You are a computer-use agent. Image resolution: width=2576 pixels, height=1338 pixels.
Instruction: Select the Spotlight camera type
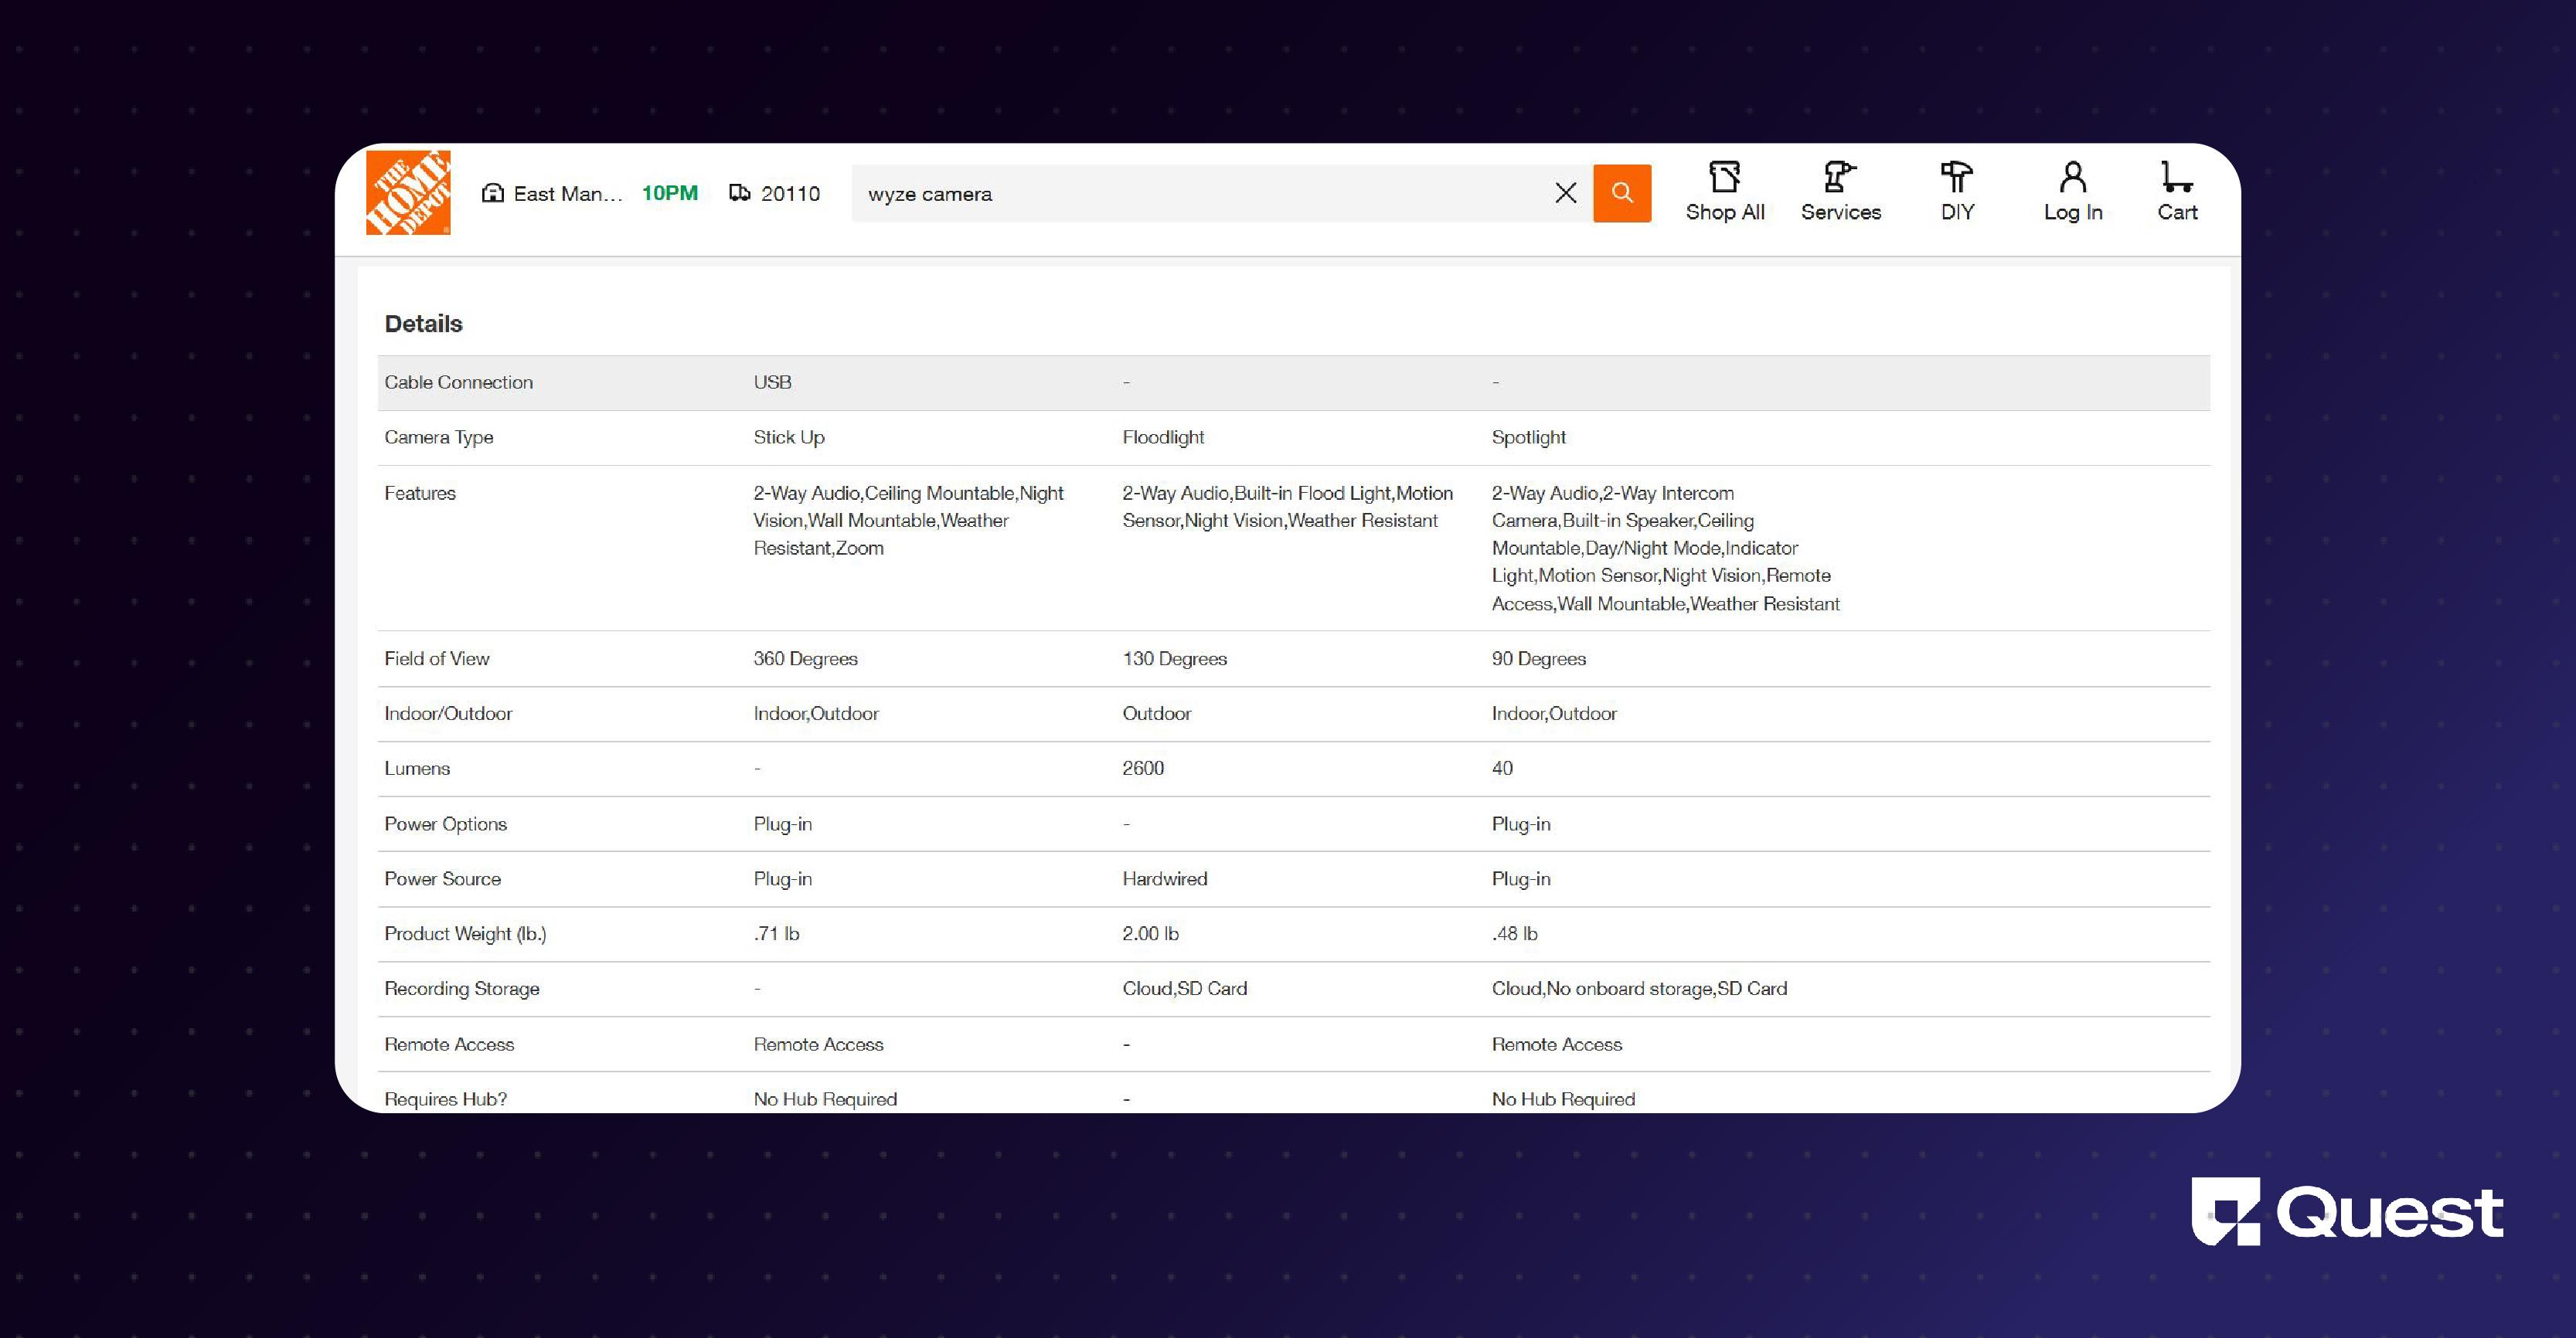tap(1528, 438)
